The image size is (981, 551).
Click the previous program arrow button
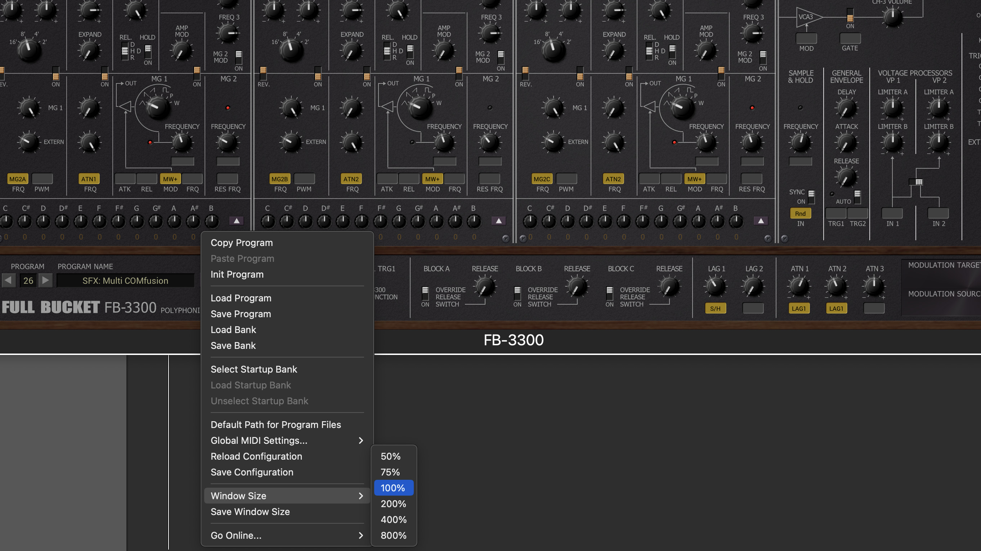pyautogui.click(x=8, y=281)
